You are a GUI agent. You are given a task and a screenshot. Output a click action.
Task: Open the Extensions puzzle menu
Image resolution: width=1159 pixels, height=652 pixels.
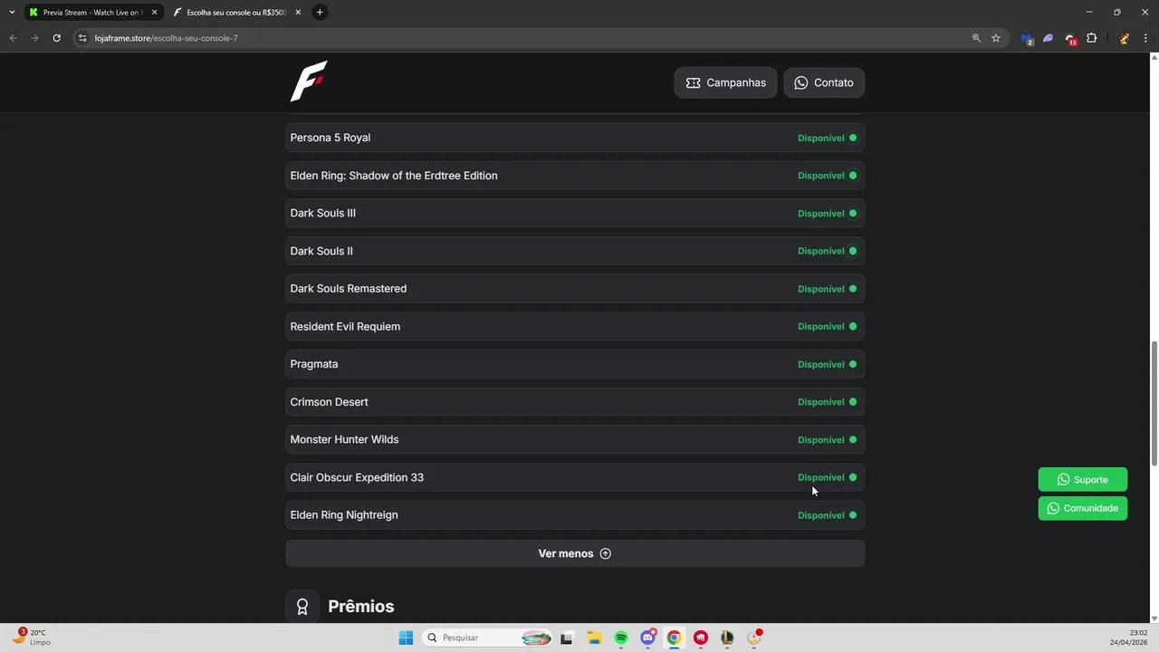tap(1092, 38)
